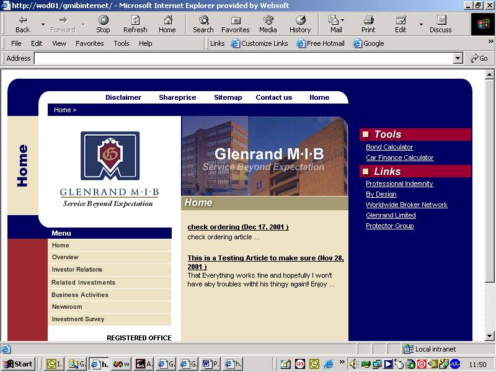496x372 pixels.
Task: Open the Favorites pane
Action: pyautogui.click(x=236, y=24)
